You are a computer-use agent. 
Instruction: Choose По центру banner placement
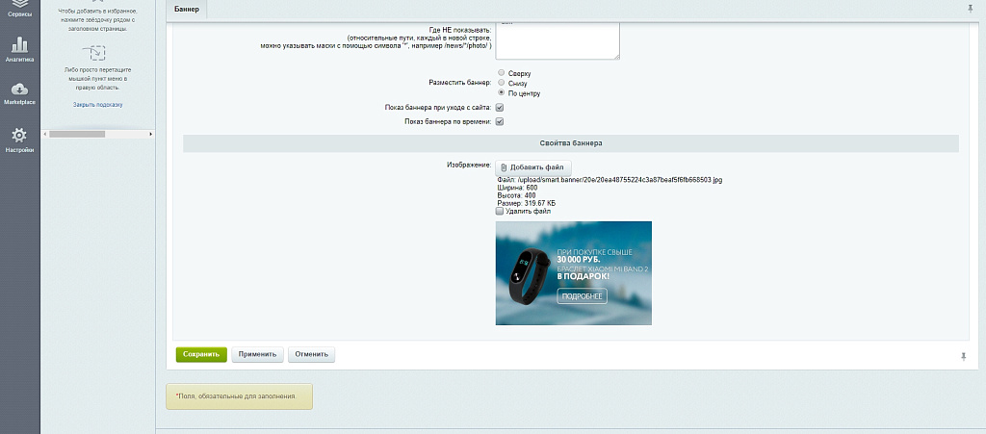[501, 93]
